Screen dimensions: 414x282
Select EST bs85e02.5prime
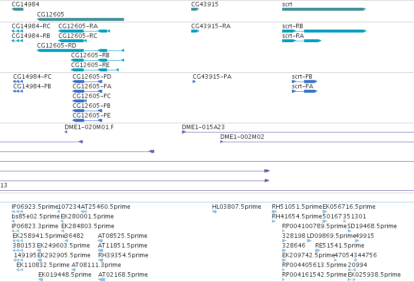coord(13,221)
